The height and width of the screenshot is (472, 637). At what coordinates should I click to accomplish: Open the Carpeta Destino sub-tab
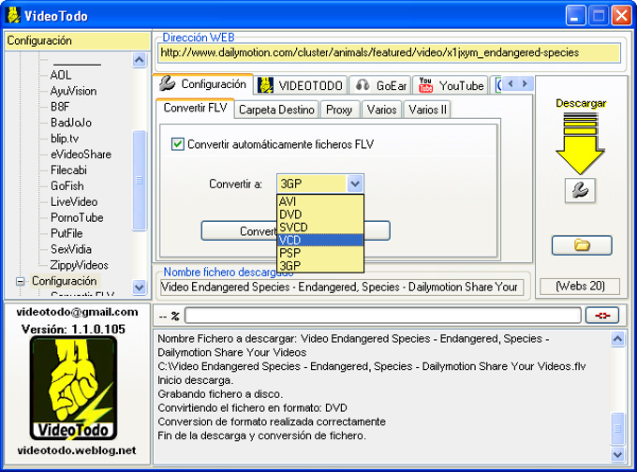click(276, 110)
